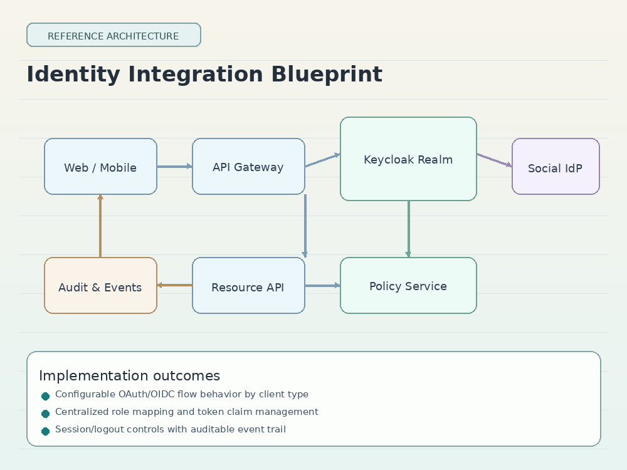Select 'Configurable OAuth/OIDC flow behavior' bullet text

point(182,394)
